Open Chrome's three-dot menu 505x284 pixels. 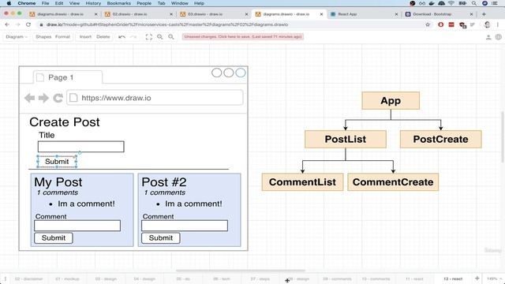[498, 24]
